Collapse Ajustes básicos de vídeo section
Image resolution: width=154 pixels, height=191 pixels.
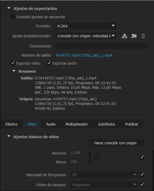click(9, 136)
